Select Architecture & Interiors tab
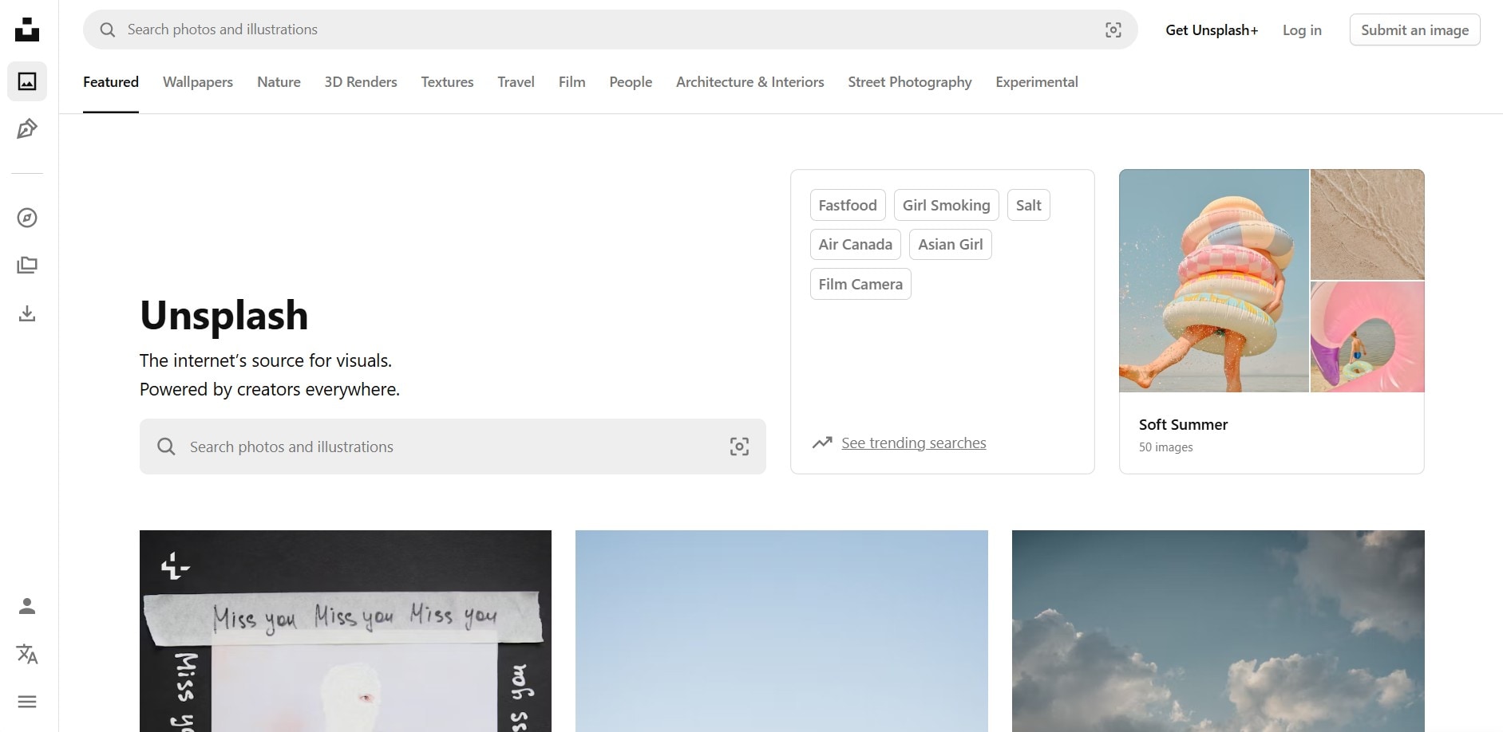 coord(750,82)
